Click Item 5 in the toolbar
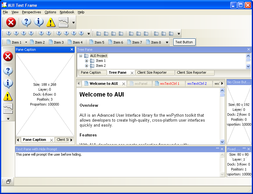 point(97,42)
